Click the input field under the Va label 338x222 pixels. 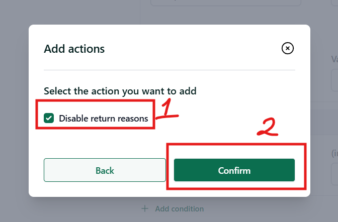(334, 80)
